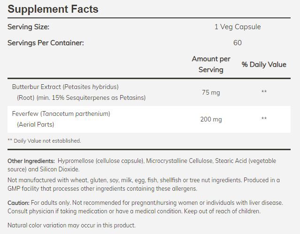This screenshot has width=300, height=234.
Task: Select the servings count 60
Action: (x=237, y=43)
